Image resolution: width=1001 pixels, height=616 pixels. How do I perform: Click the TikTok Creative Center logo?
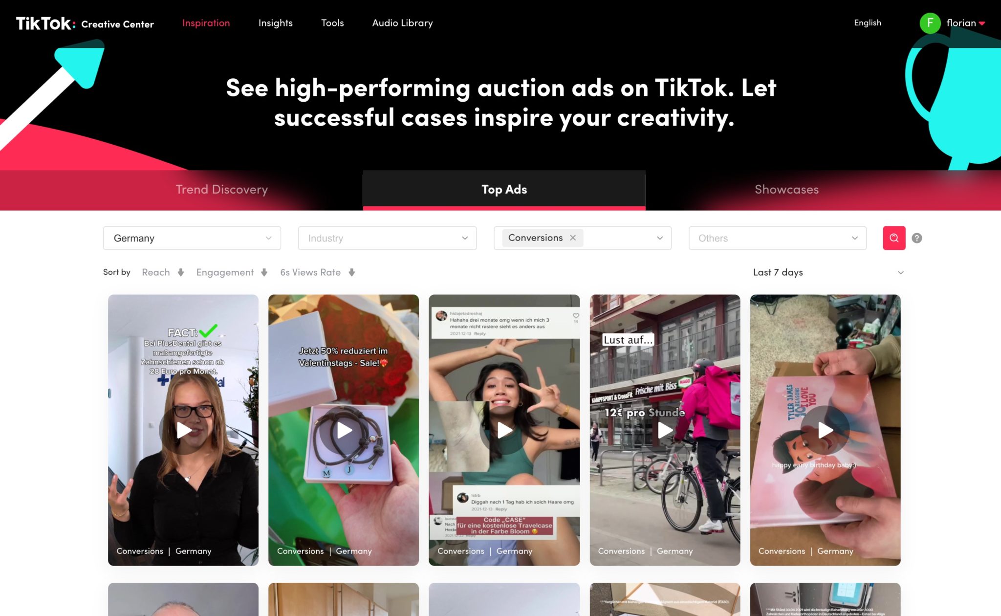85,23
